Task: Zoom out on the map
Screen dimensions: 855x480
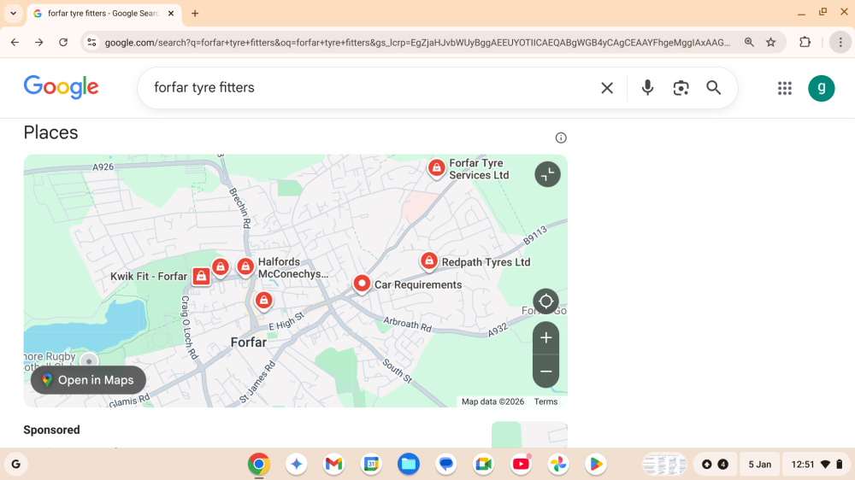Action: point(545,372)
